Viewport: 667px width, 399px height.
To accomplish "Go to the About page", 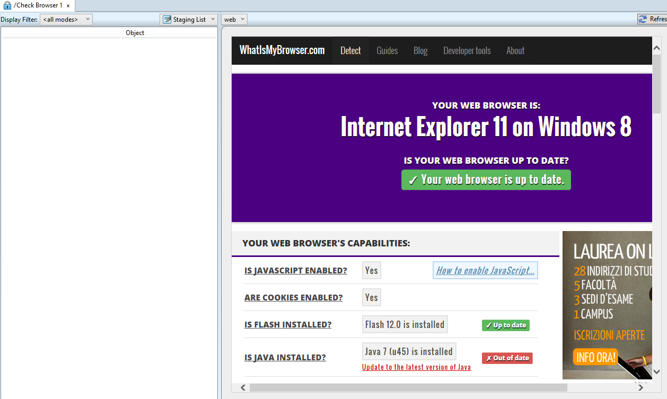I will (515, 51).
